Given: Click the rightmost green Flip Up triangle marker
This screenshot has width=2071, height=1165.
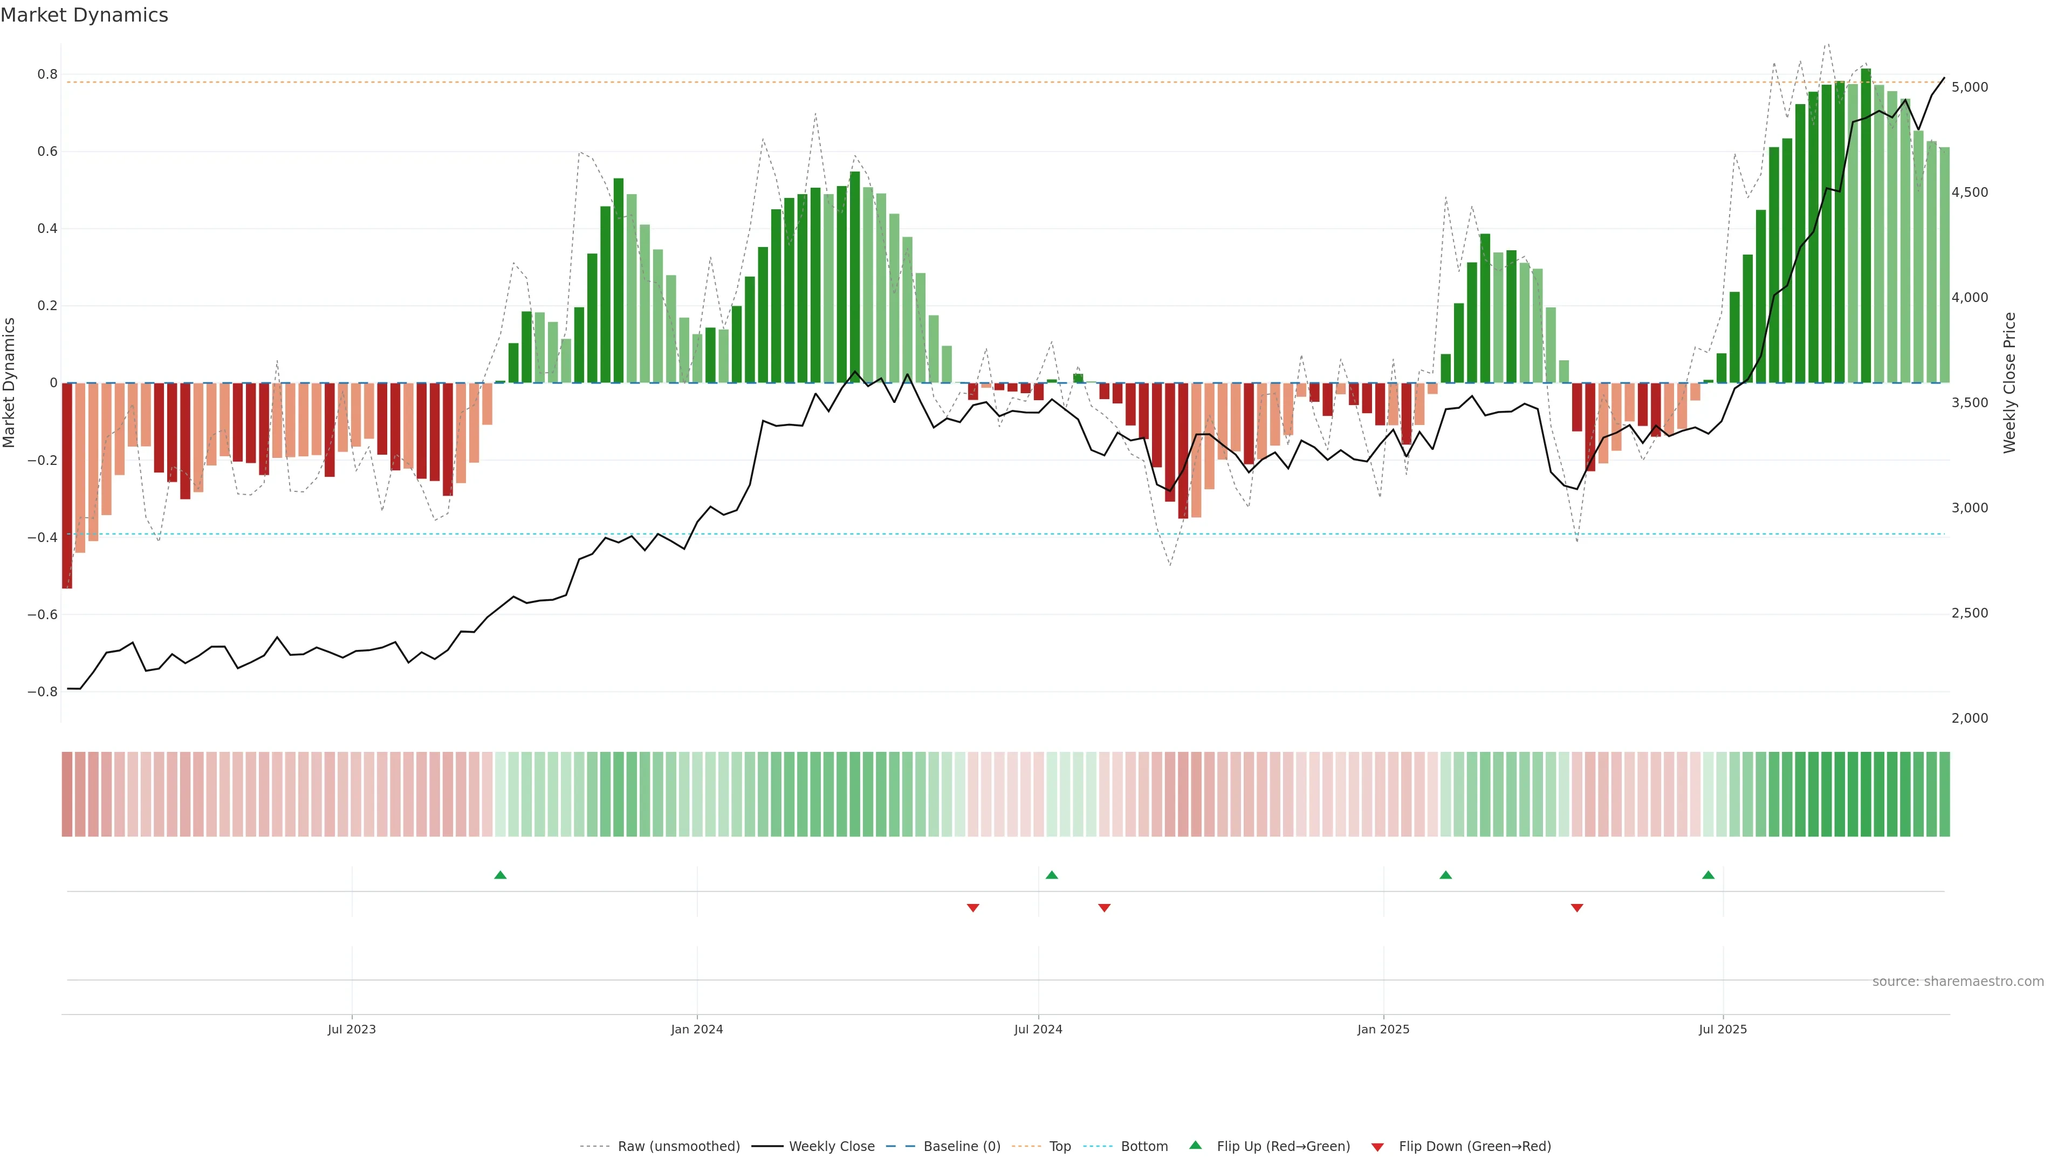Looking at the screenshot, I should tap(1709, 875).
